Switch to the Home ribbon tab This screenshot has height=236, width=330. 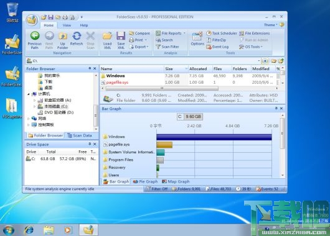pos(49,25)
